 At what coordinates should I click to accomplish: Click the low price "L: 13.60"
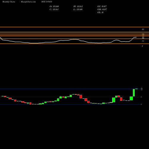(x=78, y=10)
